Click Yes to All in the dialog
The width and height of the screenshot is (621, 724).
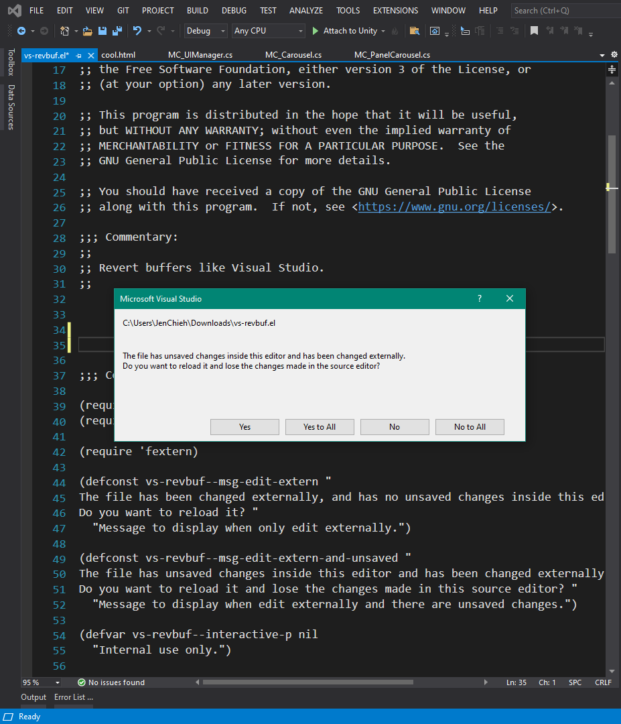point(320,427)
